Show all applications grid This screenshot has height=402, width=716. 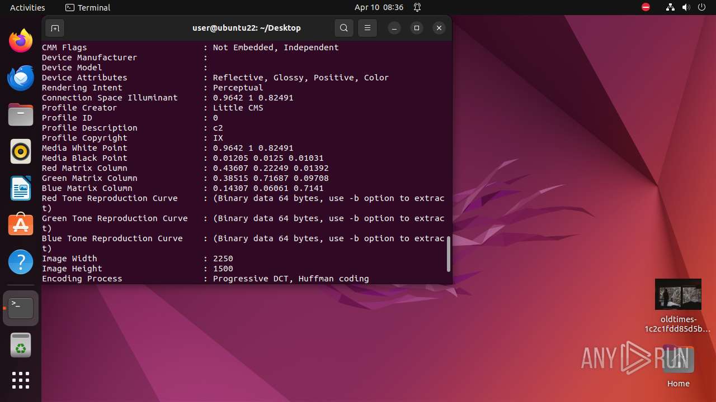(x=21, y=380)
